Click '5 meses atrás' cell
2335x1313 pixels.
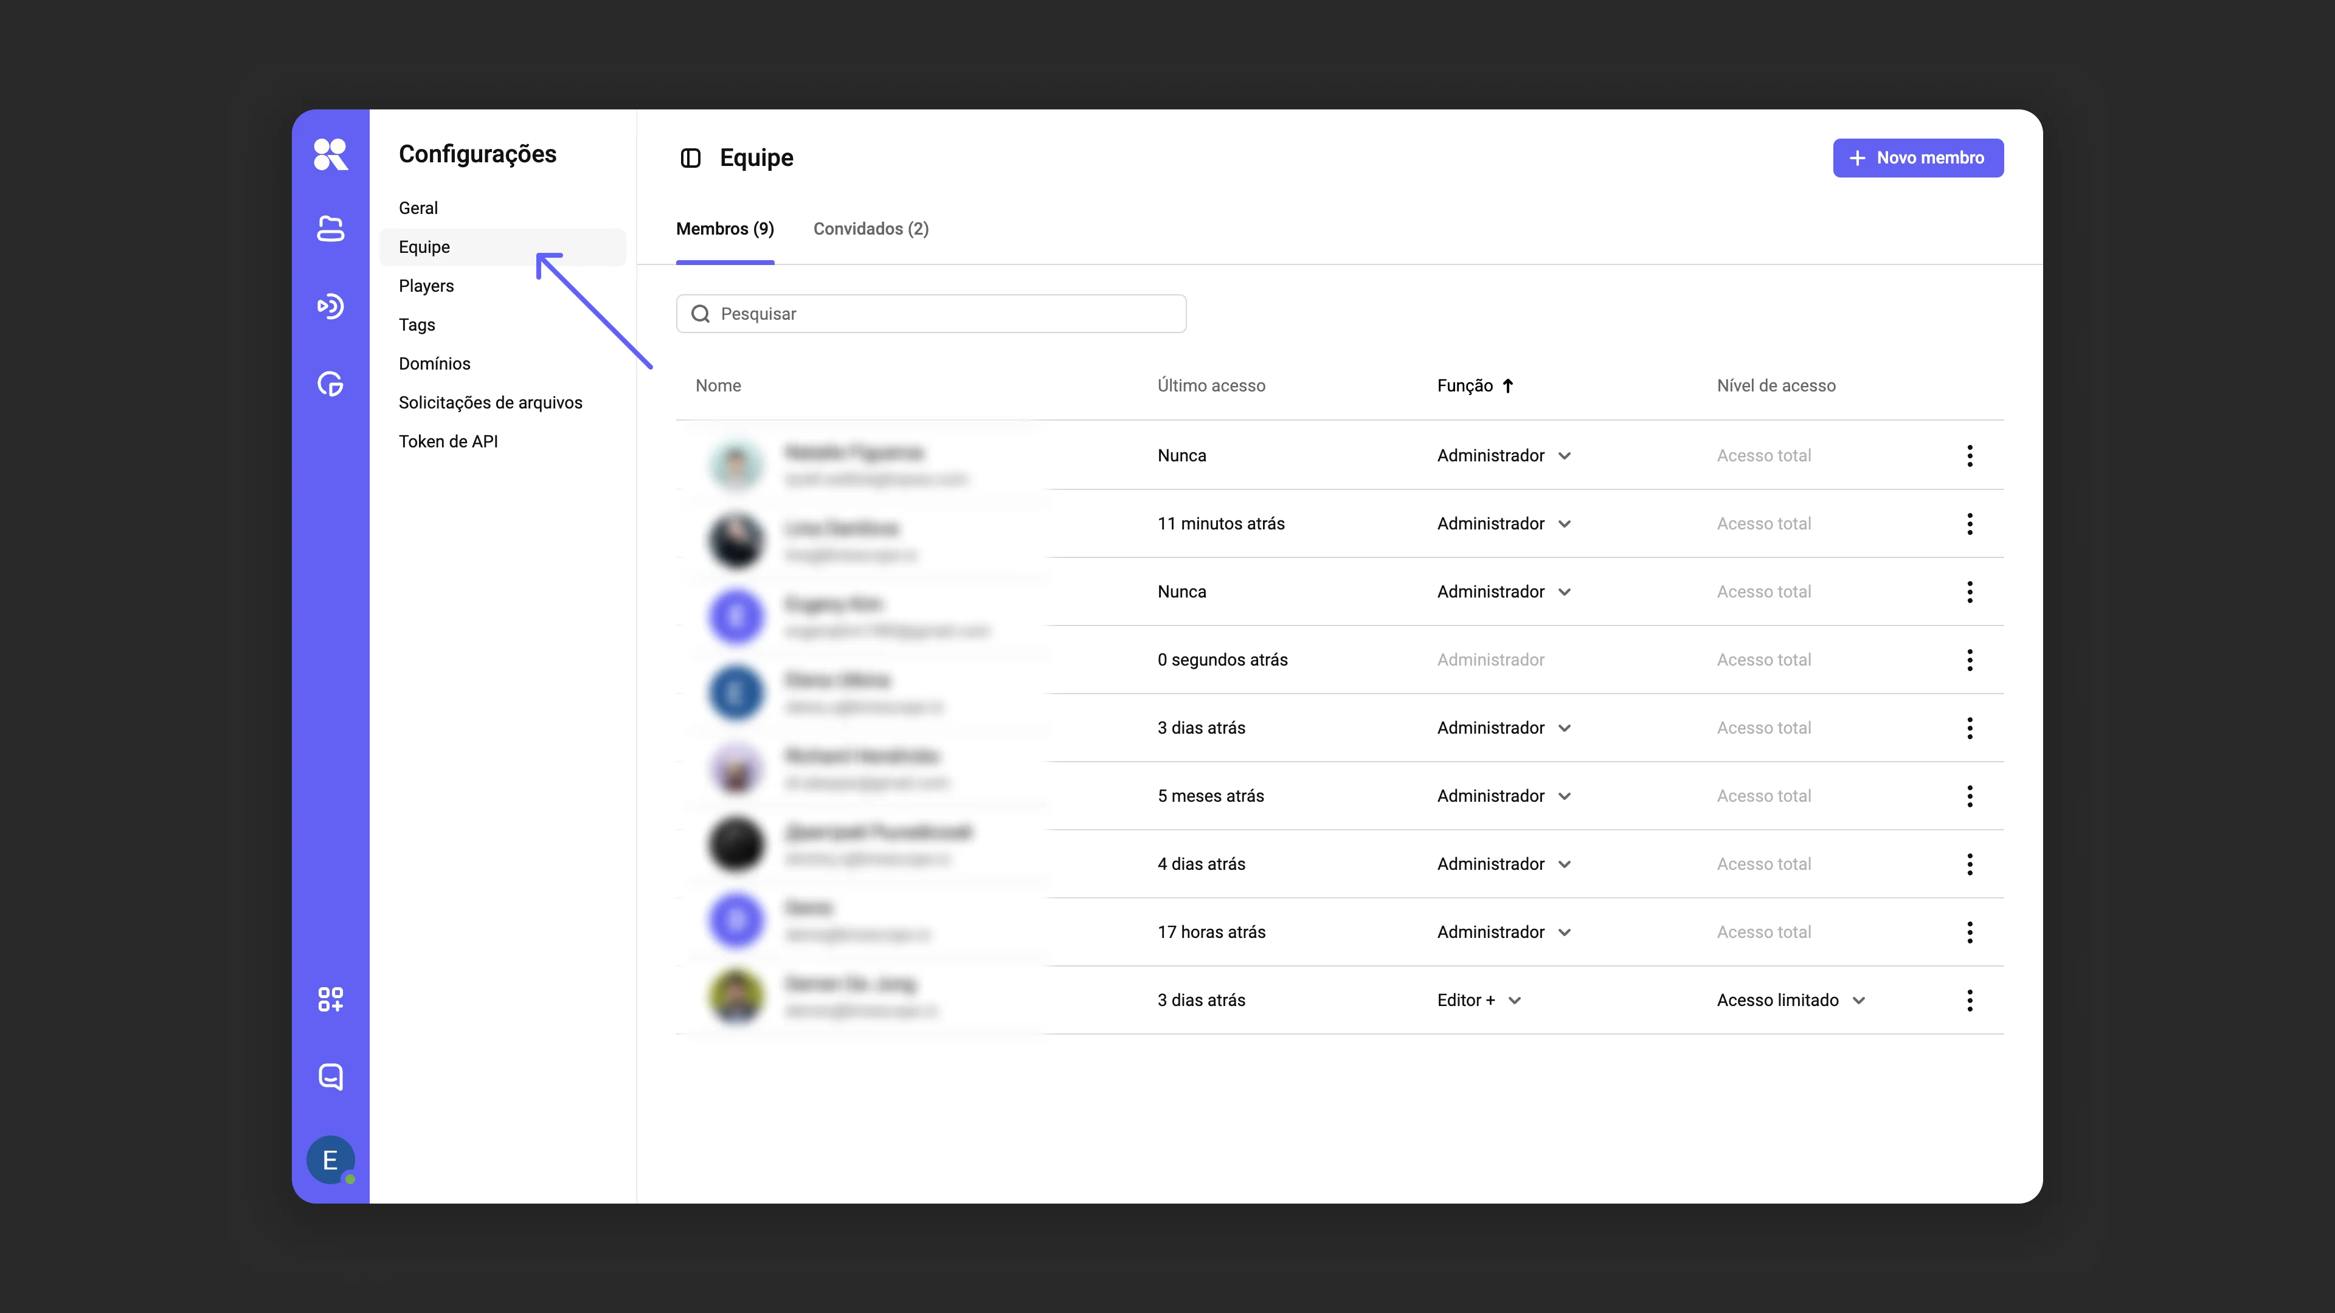point(1210,796)
